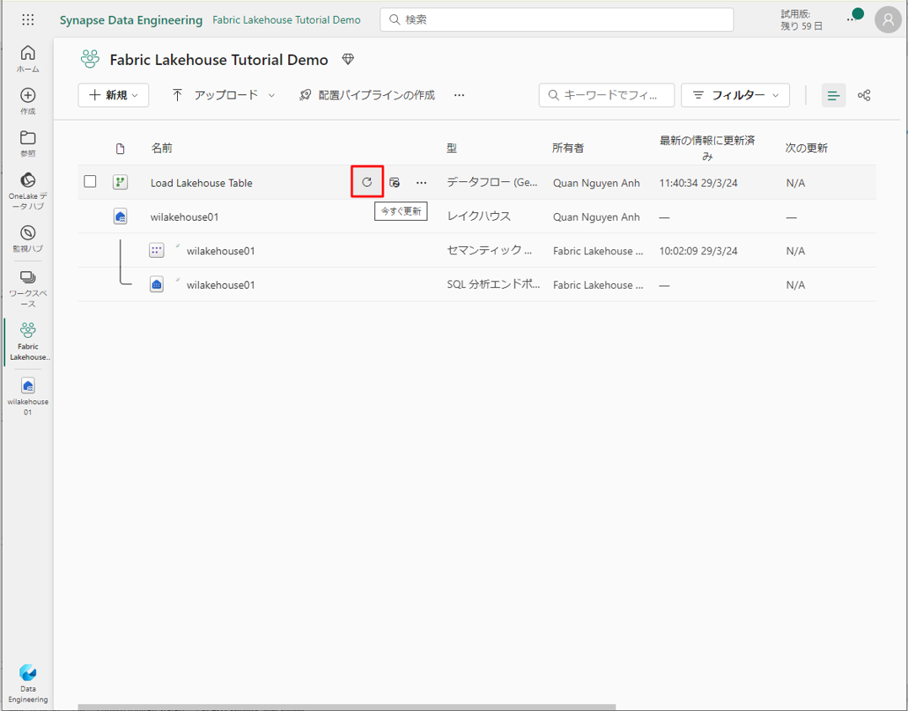
Task: Open OneLake data hub in sidebar
Action: pos(28,191)
